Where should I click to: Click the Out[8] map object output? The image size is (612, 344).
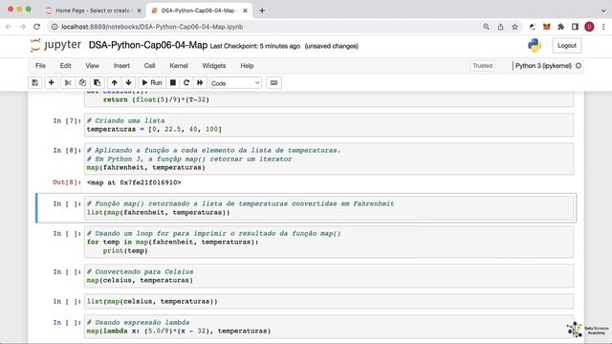click(x=134, y=183)
